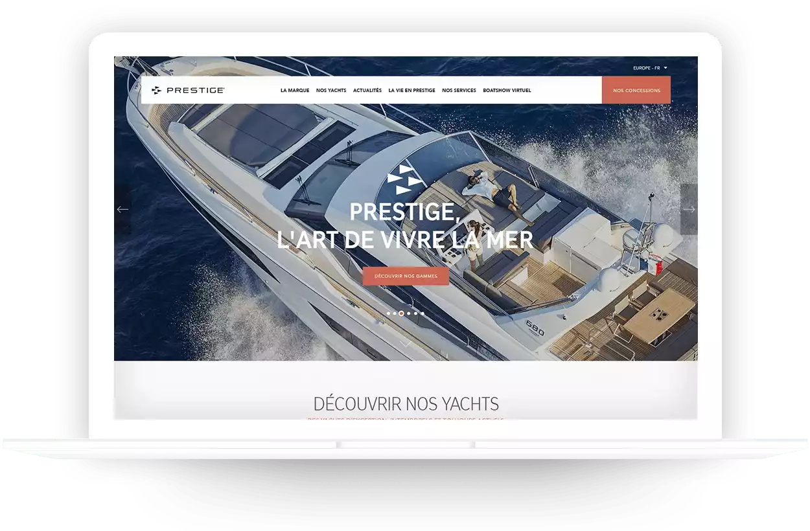810x531 pixels.
Task: Jump to the last carousel dot
Action: pos(422,313)
